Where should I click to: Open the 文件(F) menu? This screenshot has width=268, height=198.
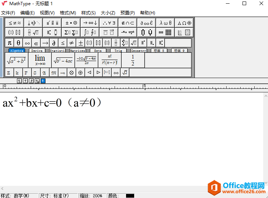[8, 13]
